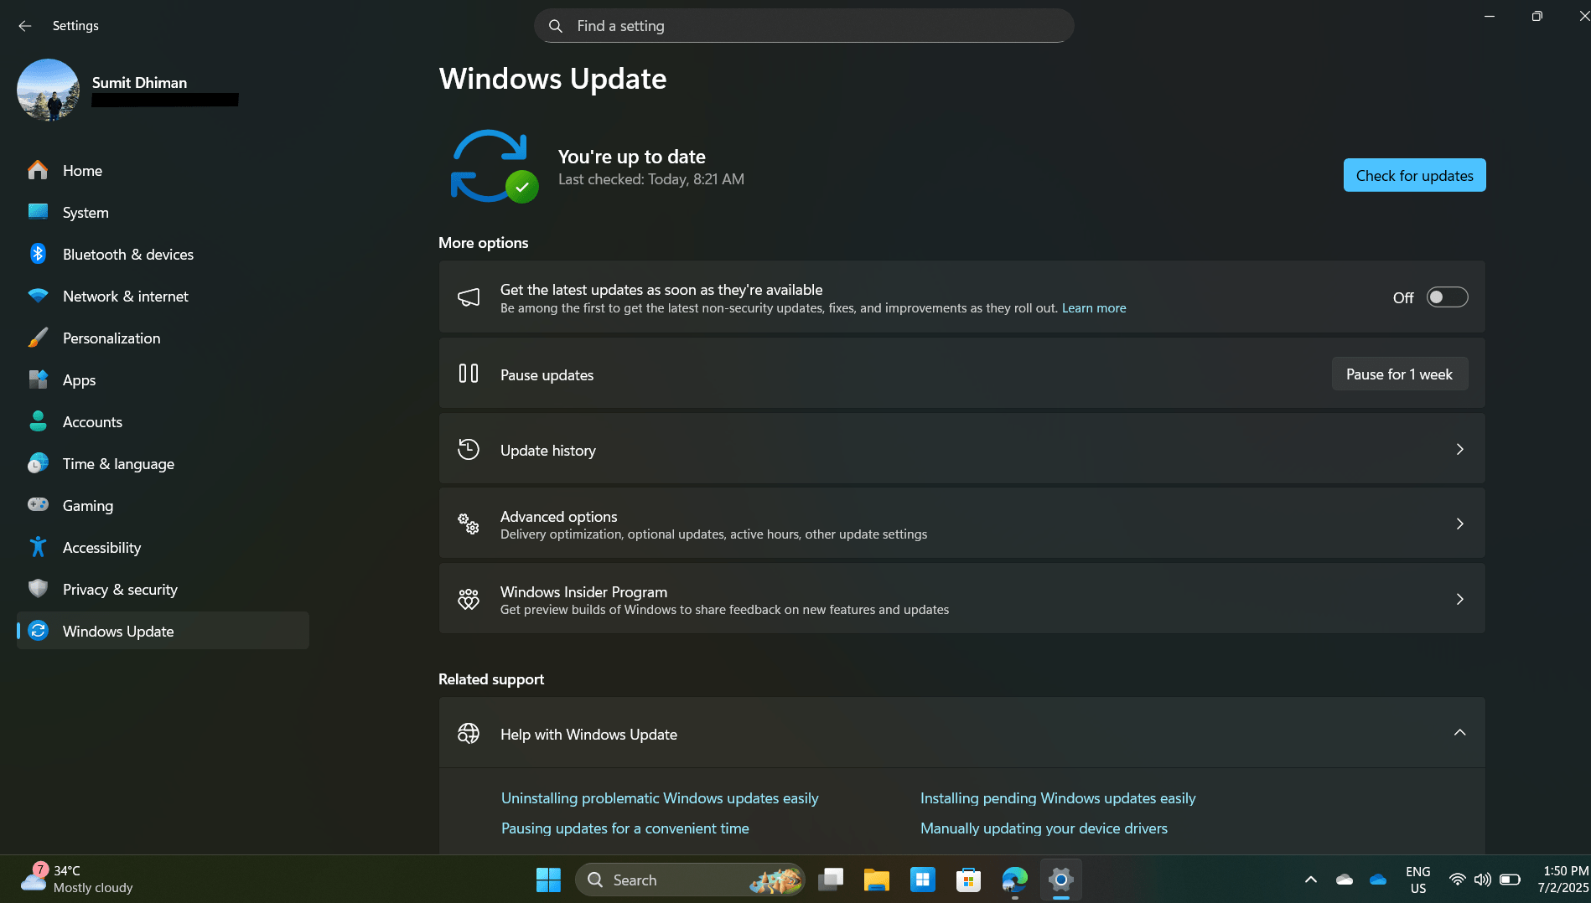This screenshot has width=1591, height=903.
Task: Click the Update history clock icon
Action: coord(469,450)
